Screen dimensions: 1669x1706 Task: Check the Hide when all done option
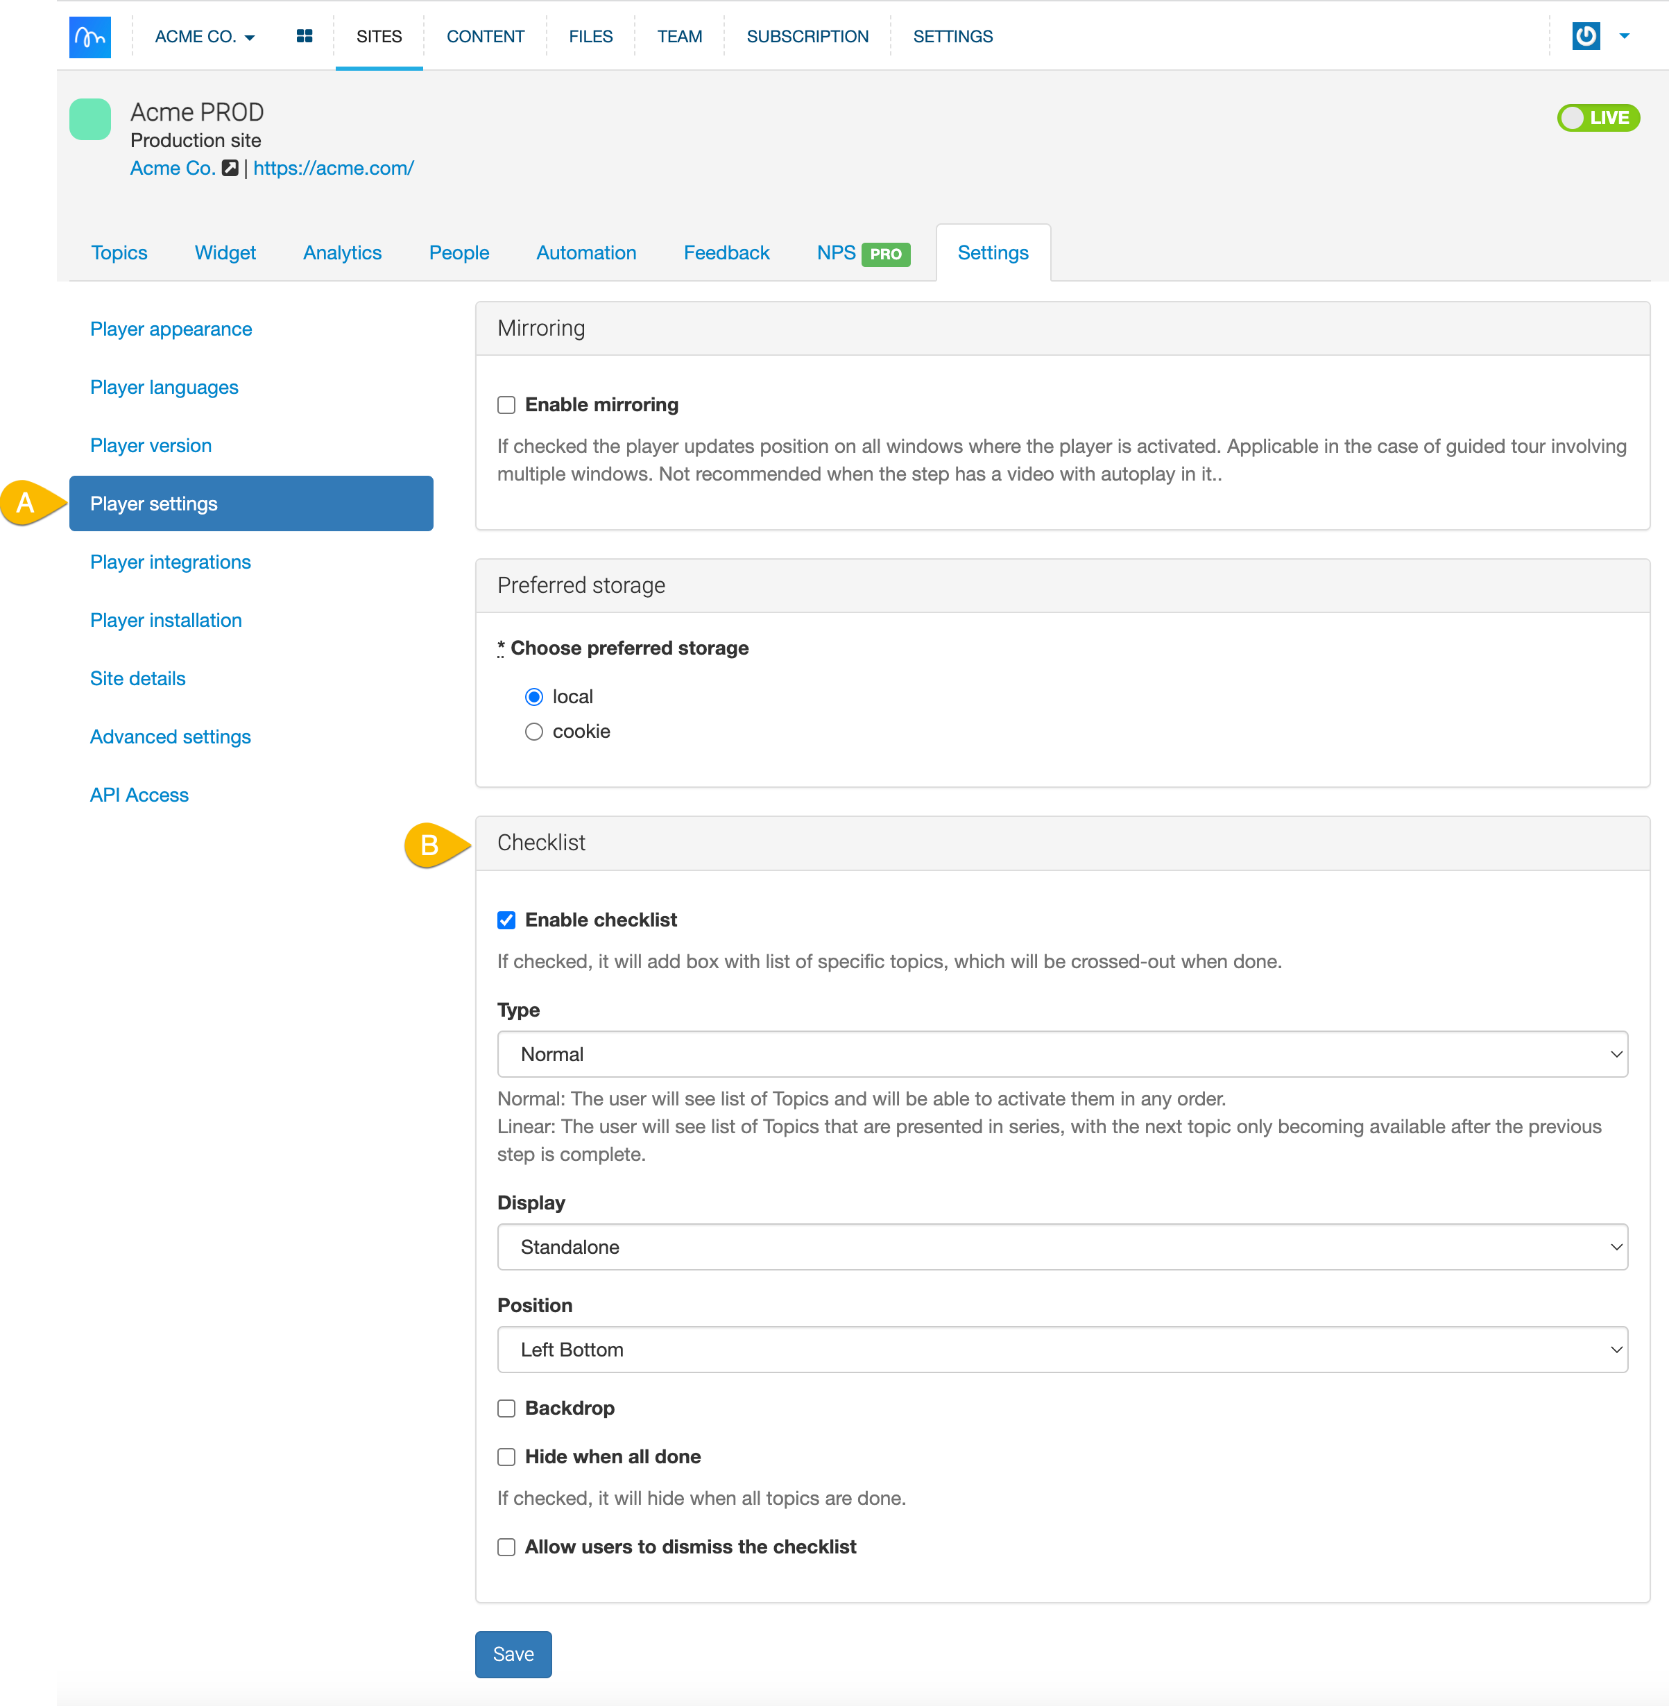(506, 1456)
